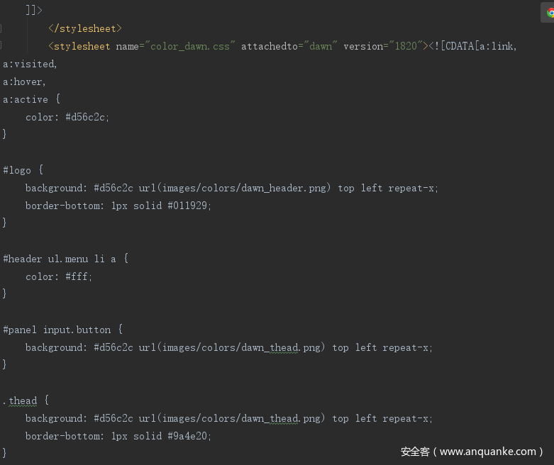
Task: Place cursor on a:hover selector
Action: click(23, 82)
